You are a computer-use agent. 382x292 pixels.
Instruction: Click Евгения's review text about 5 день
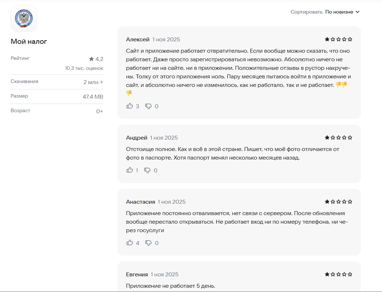[x=171, y=286]
